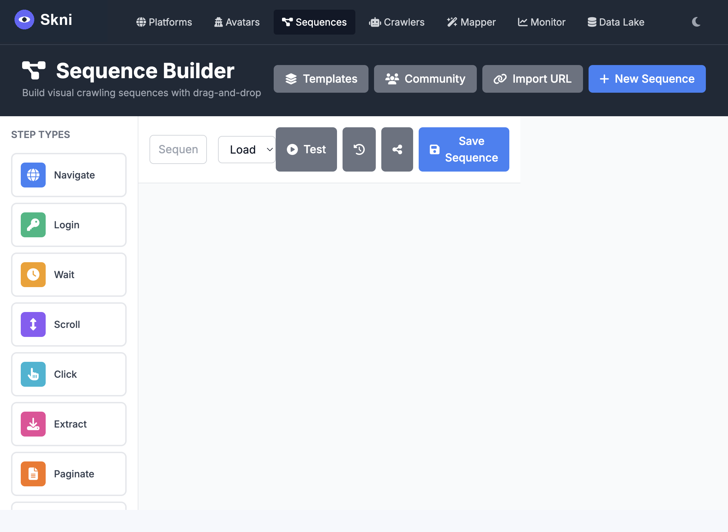Image resolution: width=728 pixels, height=532 pixels.
Task: Click the Skni eye logo
Action: pos(24,20)
